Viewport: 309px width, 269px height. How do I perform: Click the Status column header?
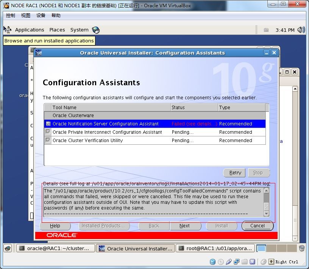[x=194, y=108]
